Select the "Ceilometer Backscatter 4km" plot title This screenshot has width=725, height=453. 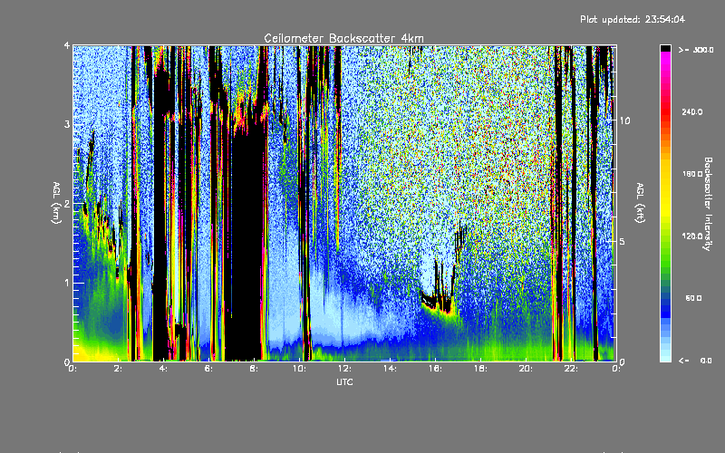pos(344,38)
